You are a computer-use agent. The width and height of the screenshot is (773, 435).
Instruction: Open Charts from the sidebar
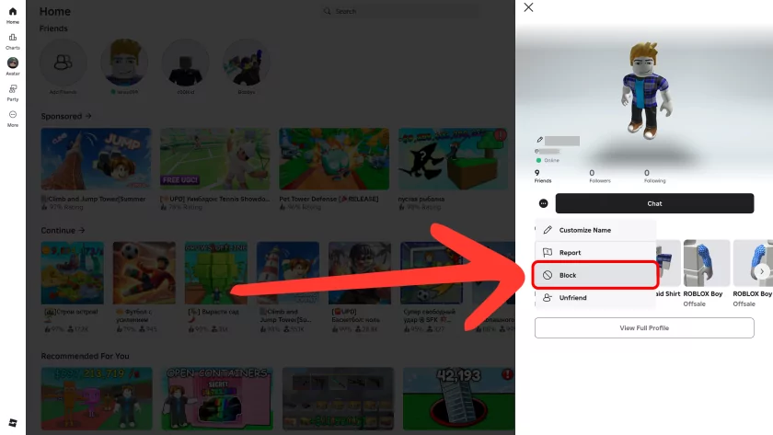point(13,41)
